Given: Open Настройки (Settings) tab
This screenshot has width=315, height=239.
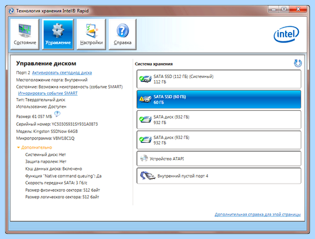Looking at the screenshot, I should [91, 34].
